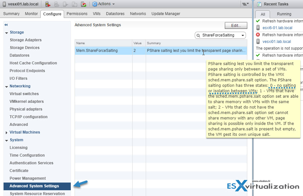This screenshot has width=303, height=196.
Task: Click the Actions gear icon
Action: 95,4
